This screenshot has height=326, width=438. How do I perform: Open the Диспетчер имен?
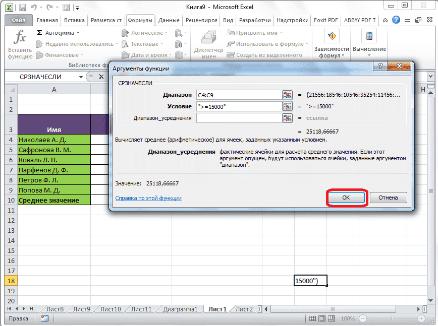click(209, 43)
